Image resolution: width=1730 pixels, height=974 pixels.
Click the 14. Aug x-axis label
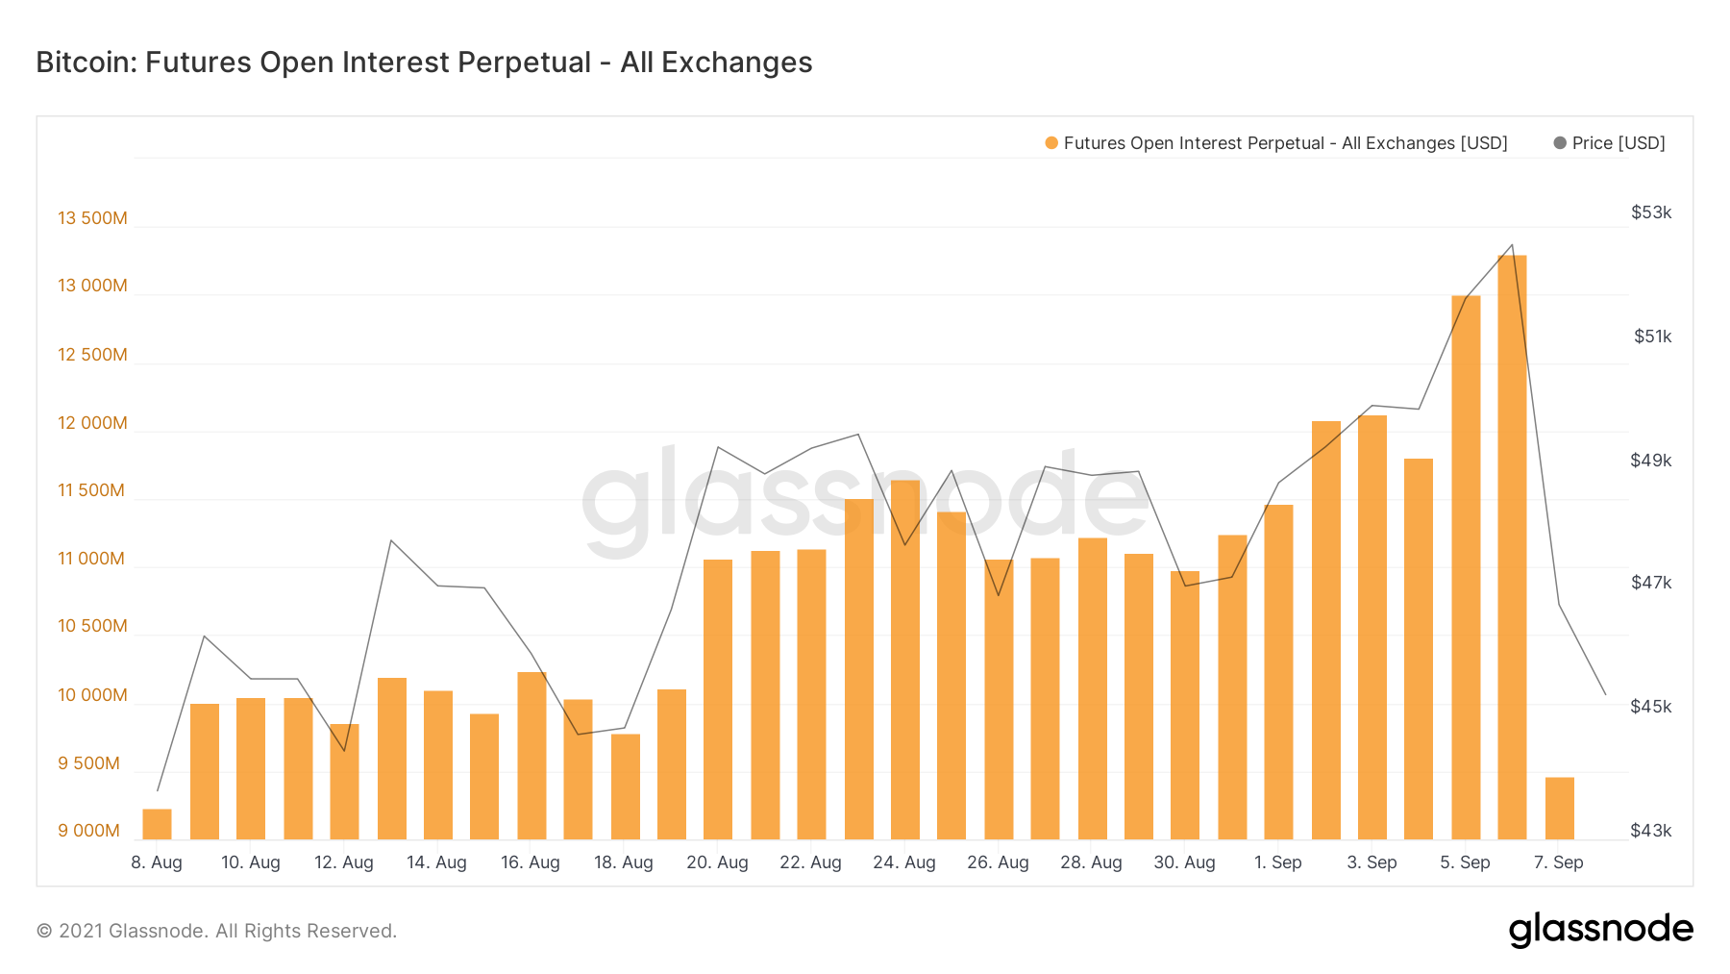click(x=436, y=862)
